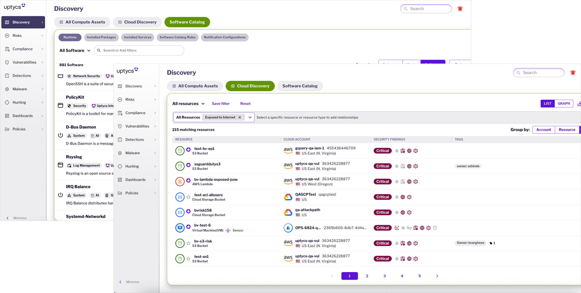Expand Risks submenu in front sidebar

[x=155, y=100]
